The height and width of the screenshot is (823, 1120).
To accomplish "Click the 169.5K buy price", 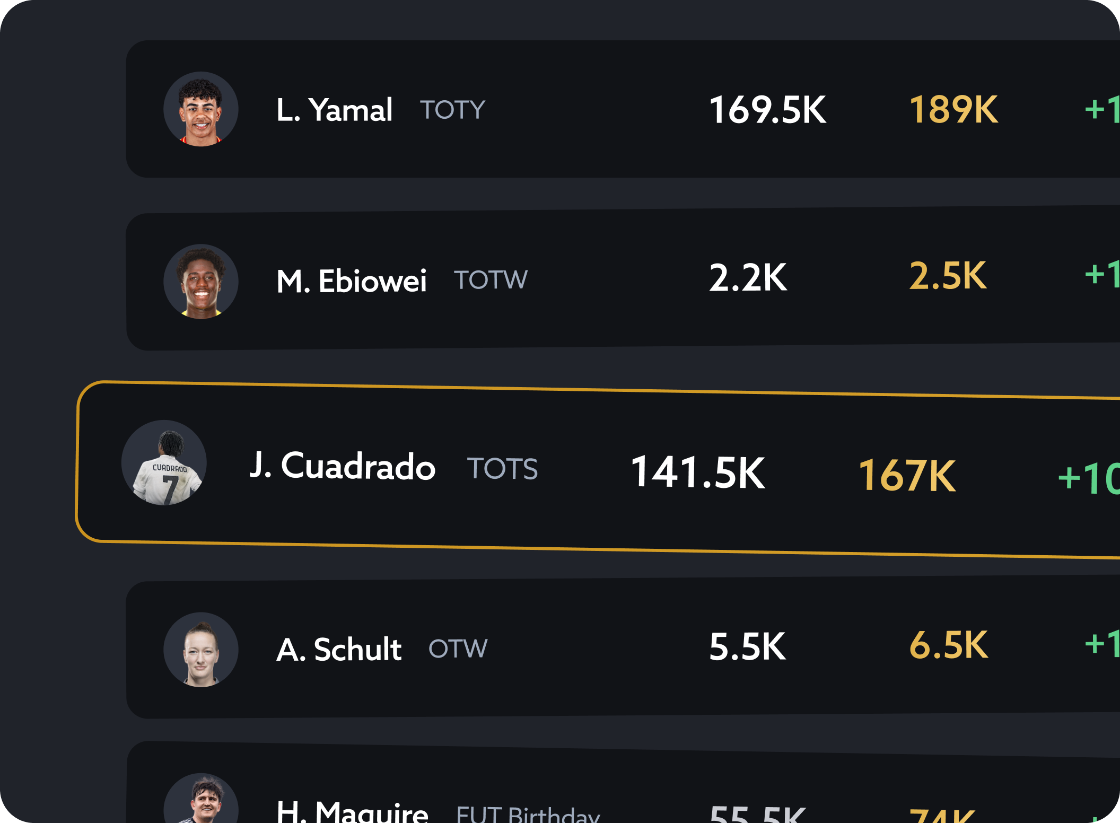I will click(767, 110).
